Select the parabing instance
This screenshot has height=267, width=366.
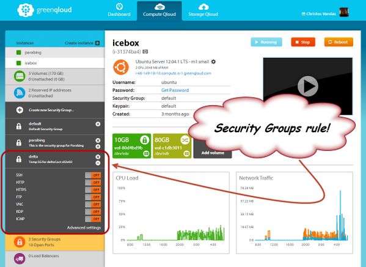55,53
